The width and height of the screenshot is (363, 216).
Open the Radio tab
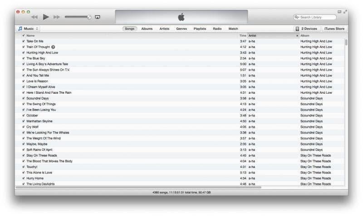coord(217,29)
